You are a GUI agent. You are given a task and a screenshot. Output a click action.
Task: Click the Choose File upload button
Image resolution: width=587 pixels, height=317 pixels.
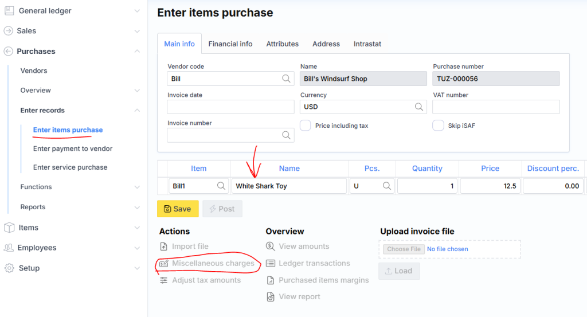click(x=404, y=249)
